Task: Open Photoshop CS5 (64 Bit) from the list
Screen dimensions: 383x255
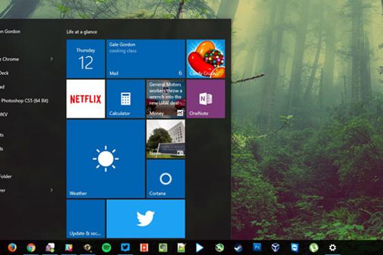Action: click(x=24, y=101)
